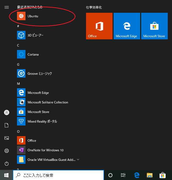Launch Ubuntu from recently added apps

[x=33, y=16]
